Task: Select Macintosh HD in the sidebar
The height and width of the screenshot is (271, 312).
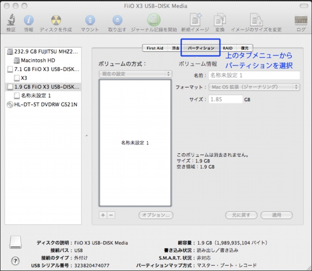Action: pos(39,60)
